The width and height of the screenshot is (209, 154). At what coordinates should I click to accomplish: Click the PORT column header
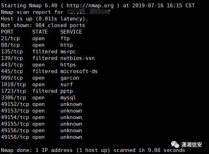point(7,32)
